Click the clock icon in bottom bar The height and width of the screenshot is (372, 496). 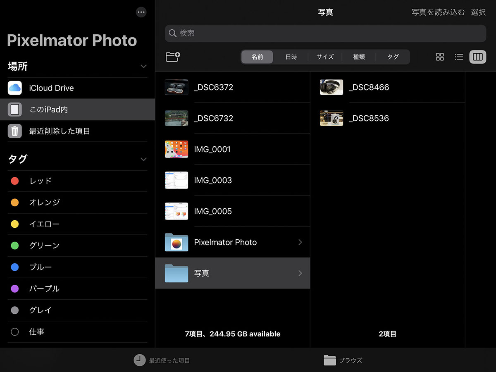click(x=140, y=360)
